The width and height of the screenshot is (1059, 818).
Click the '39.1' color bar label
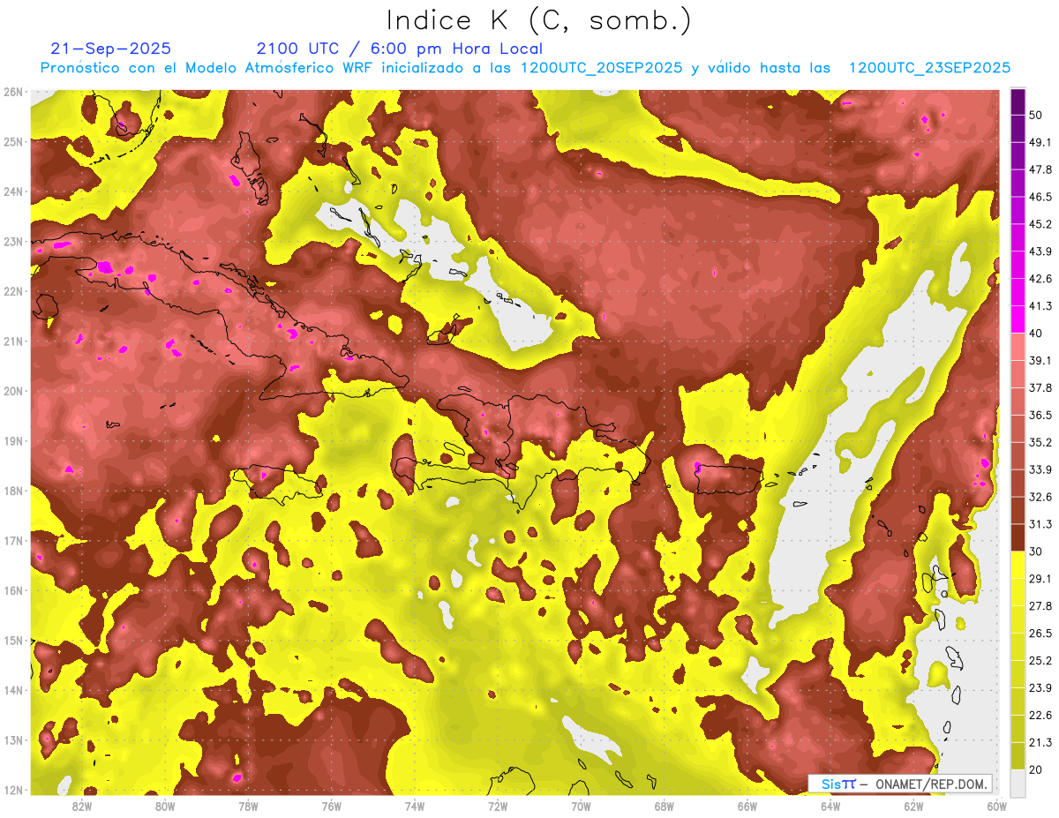(x=1040, y=360)
